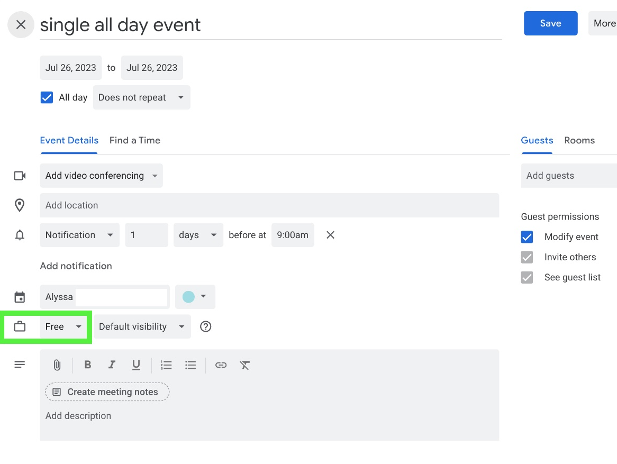Open the Default visibility dropdown
The height and width of the screenshot is (464, 617).
pos(142,326)
